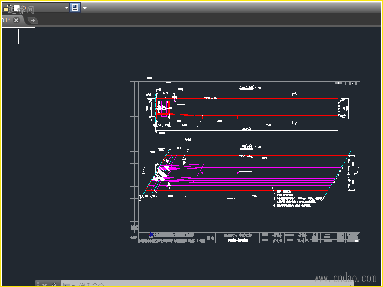The height and width of the screenshot is (287, 383).
Task: Close the 01* drawing tab
Action: point(16,21)
